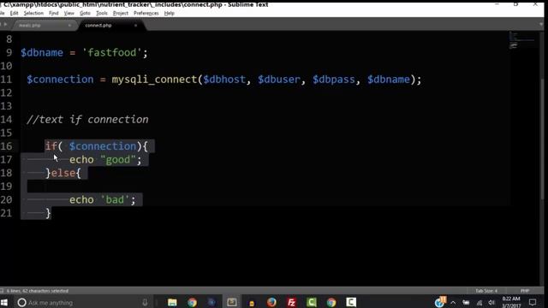Screen dimensions: 548x308
Task: Show hidden system tray icons
Action: point(453,303)
